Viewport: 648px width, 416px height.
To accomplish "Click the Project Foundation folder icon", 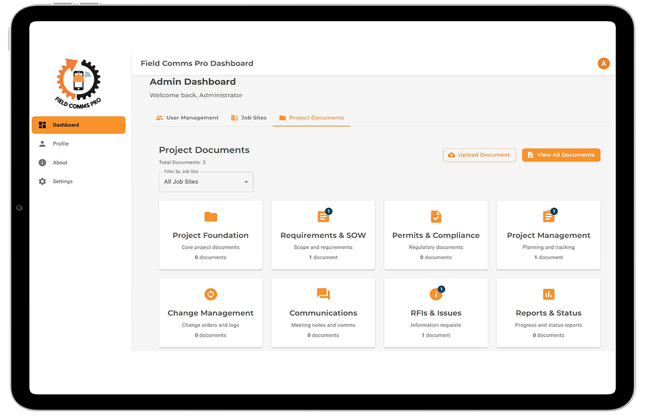I will coord(211,217).
